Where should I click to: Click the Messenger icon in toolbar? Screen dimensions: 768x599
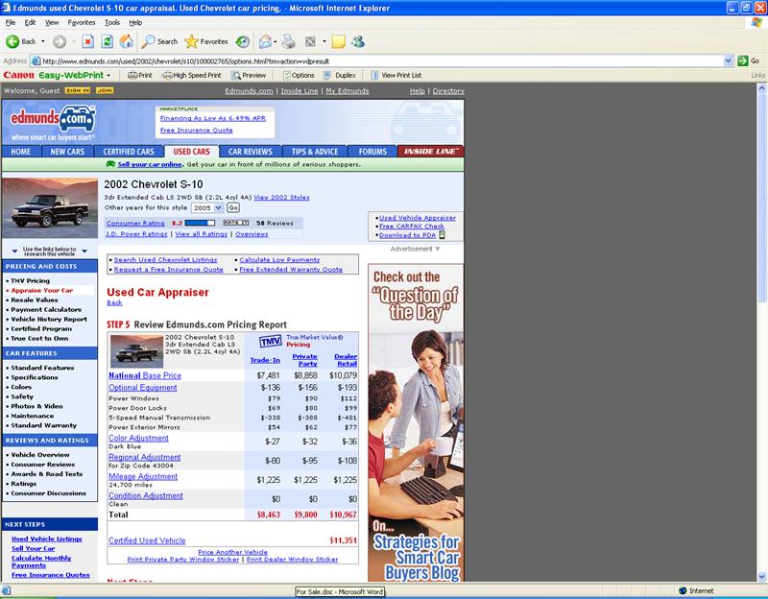click(358, 41)
